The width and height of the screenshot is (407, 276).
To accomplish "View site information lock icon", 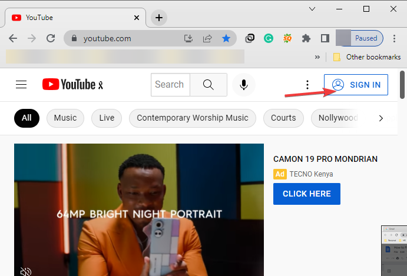I will click(74, 38).
